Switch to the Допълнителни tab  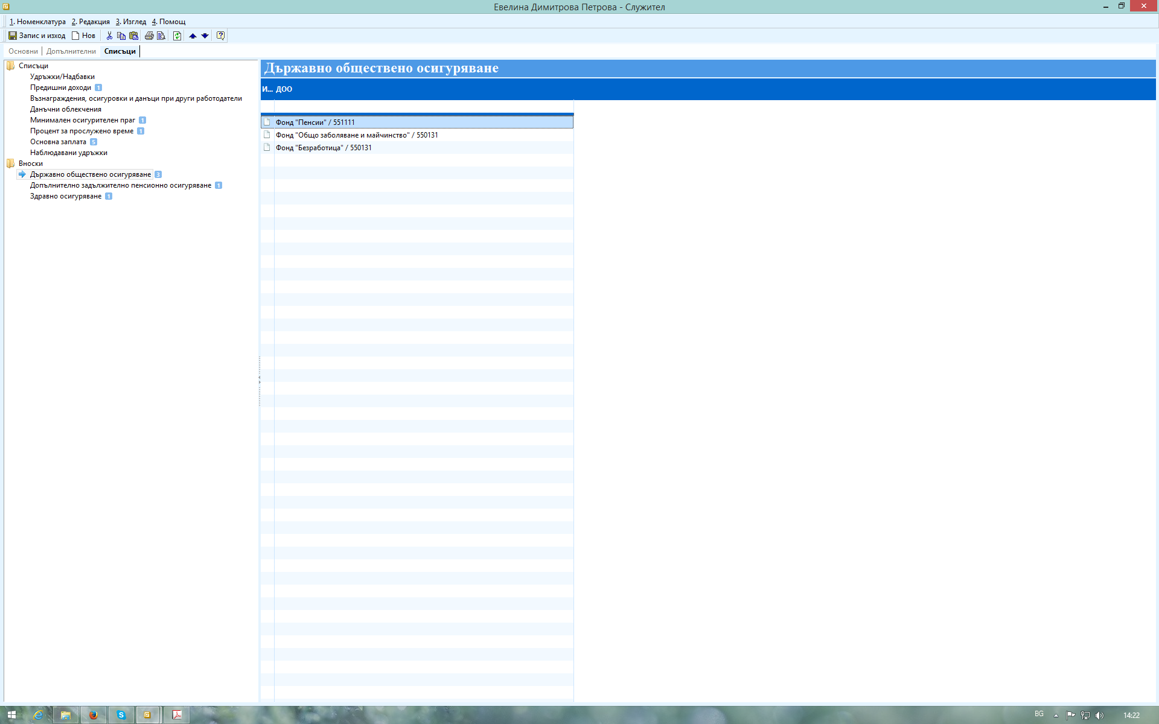(x=71, y=51)
